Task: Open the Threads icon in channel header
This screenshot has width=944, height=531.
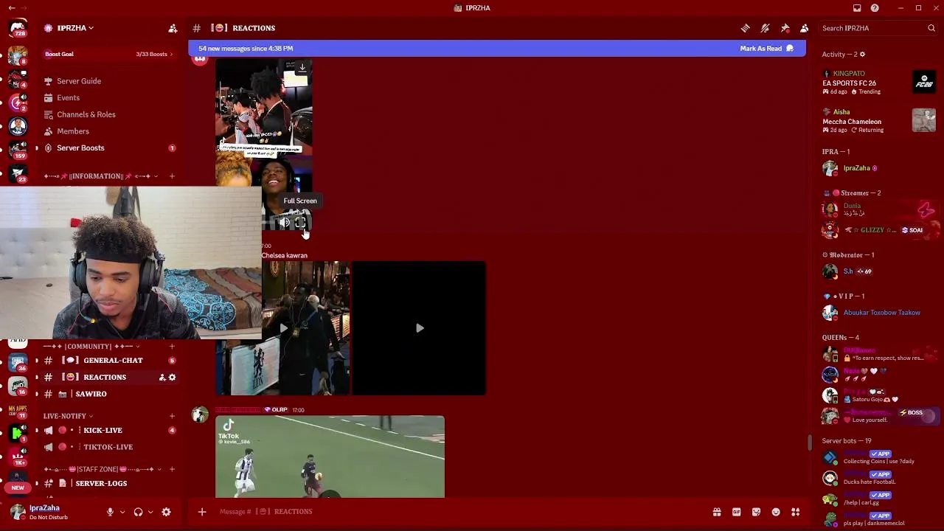Action: (x=745, y=28)
